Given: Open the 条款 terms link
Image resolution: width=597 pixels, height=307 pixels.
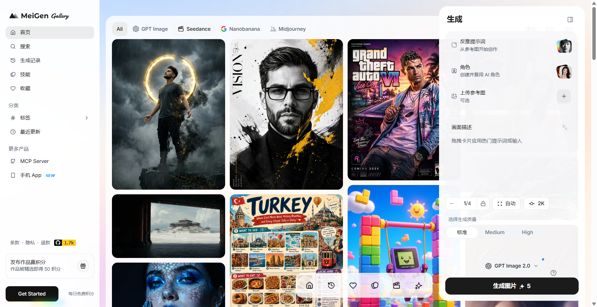Looking at the screenshot, I should coord(15,243).
